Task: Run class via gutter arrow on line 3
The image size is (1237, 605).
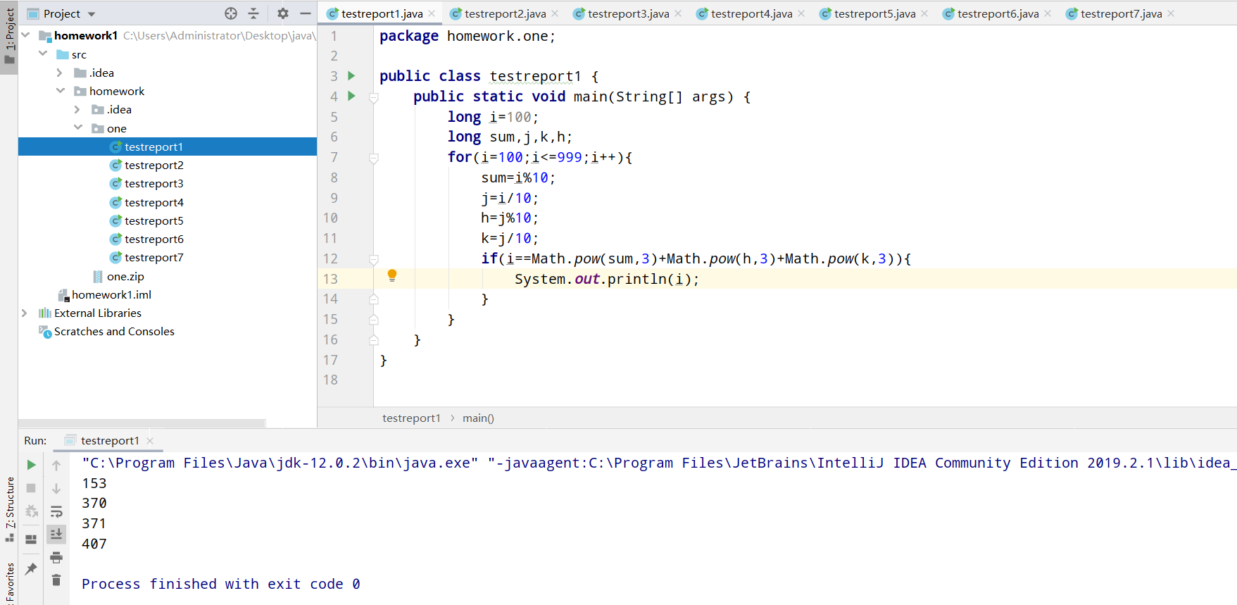Action: (x=351, y=76)
